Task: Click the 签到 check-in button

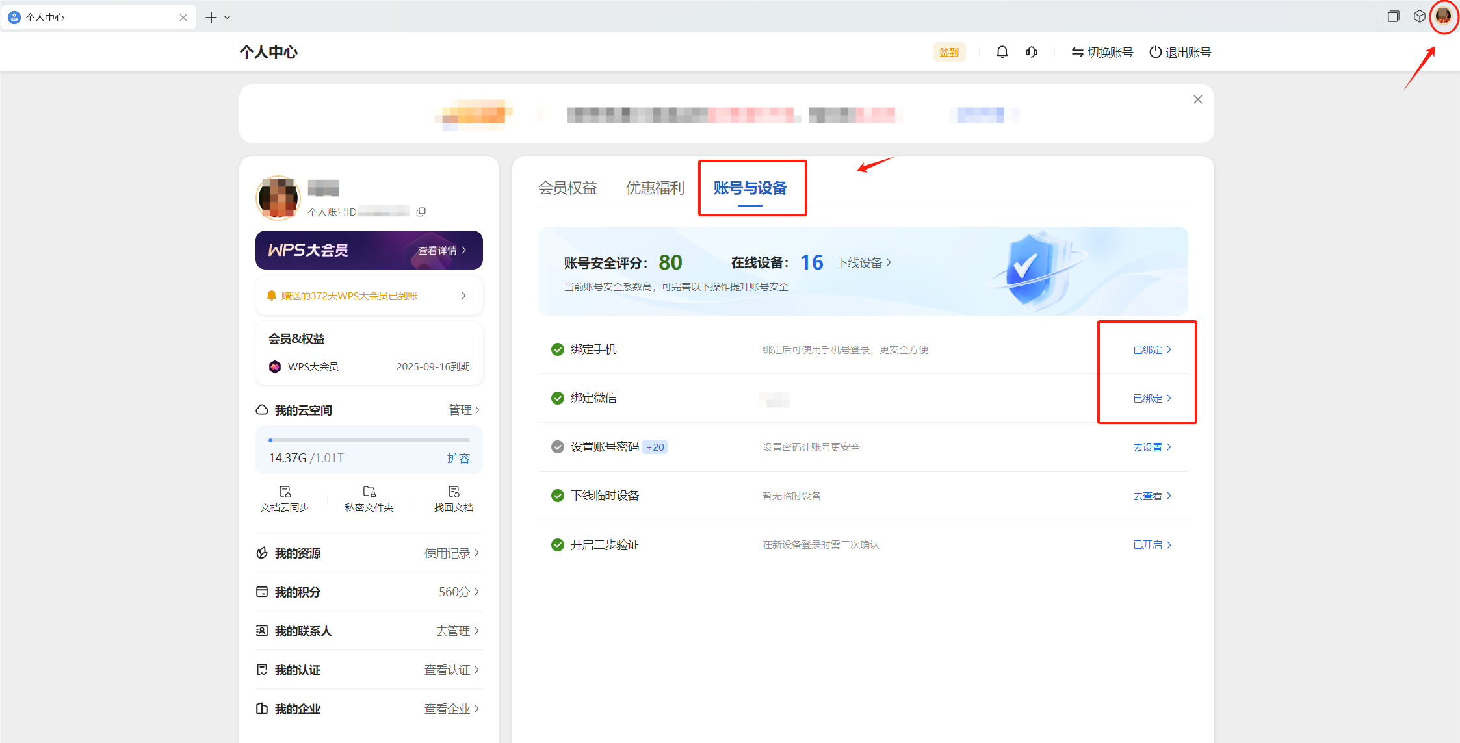Action: [949, 52]
